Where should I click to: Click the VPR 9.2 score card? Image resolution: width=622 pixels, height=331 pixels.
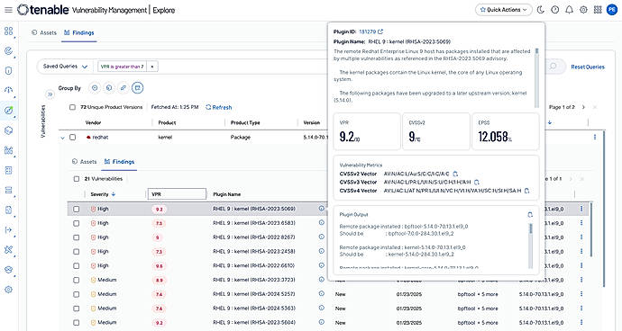coord(367,131)
